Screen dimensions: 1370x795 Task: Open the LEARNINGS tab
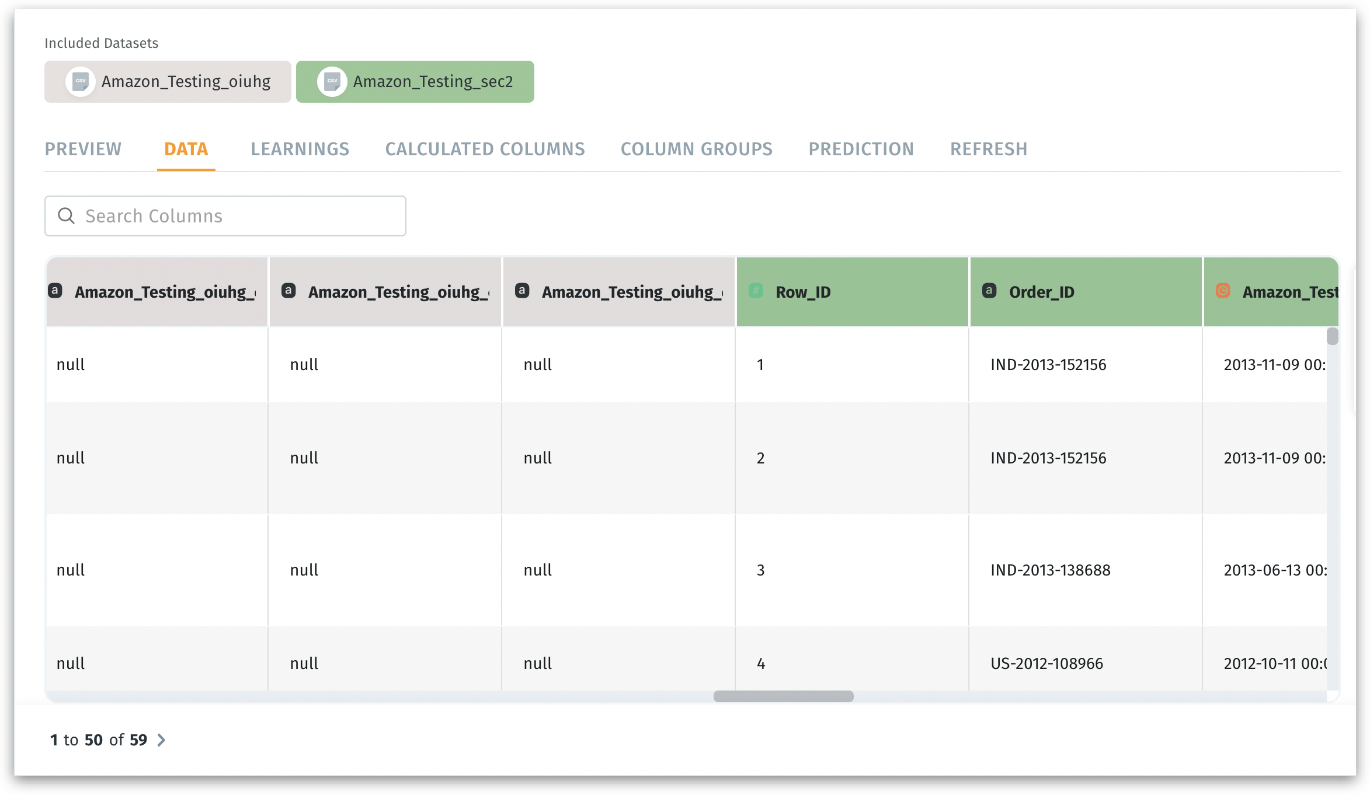(x=300, y=149)
